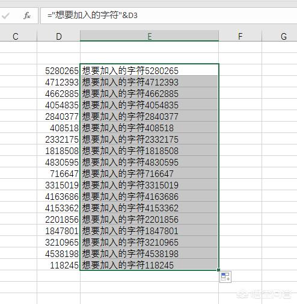The width and height of the screenshot is (297, 304).
Task: Select column E header
Action: coord(149,36)
